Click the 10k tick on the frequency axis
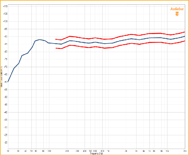The height and width of the screenshot is (155, 189). [167, 151]
